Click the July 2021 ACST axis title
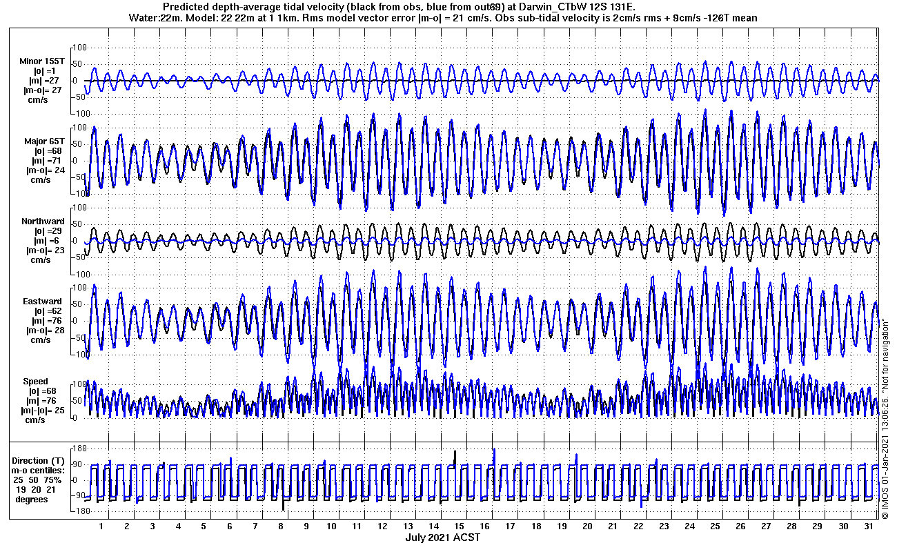This screenshot has width=897, height=552. click(442, 538)
